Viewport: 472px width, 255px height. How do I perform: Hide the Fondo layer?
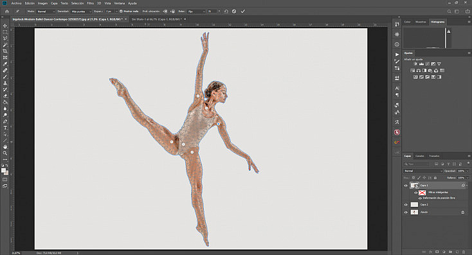click(x=406, y=213)
